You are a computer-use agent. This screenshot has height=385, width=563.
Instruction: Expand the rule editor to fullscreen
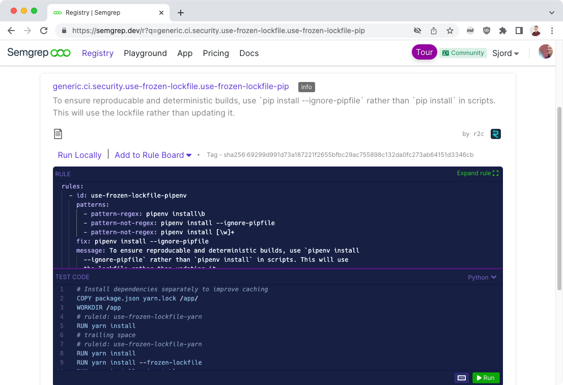[x=477, y=173]
